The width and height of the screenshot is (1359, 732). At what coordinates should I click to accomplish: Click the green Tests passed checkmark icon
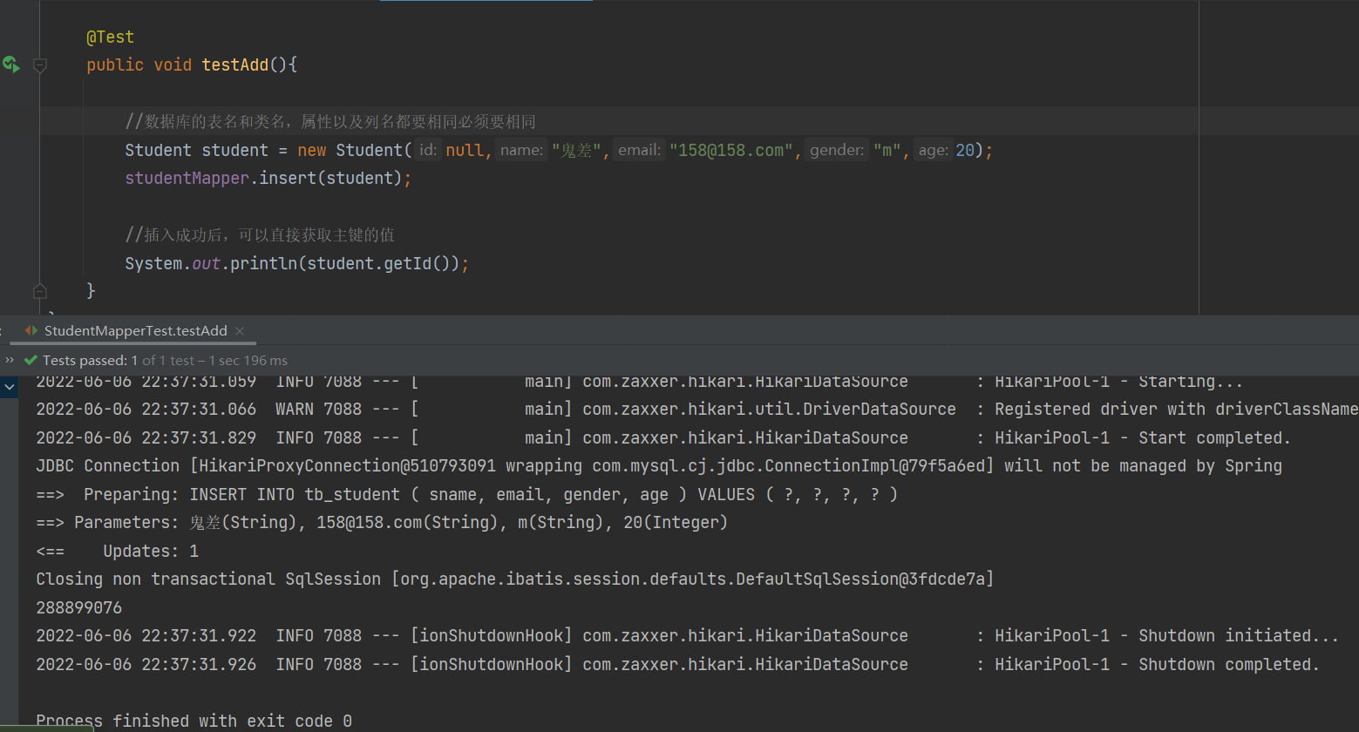pyautogui.click(x=31, y=360)
